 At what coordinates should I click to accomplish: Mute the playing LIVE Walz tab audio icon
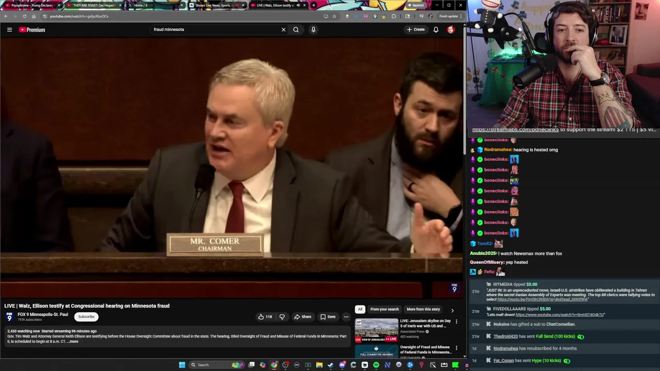click(298, 5)
